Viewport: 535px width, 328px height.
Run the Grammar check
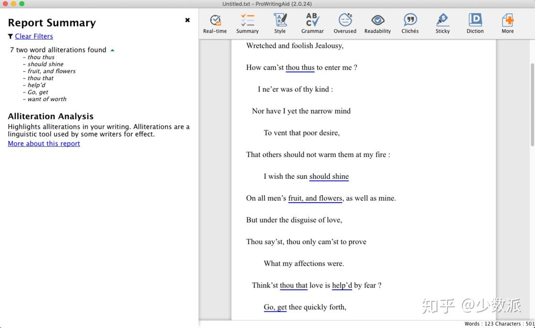[x=312, y=23]
